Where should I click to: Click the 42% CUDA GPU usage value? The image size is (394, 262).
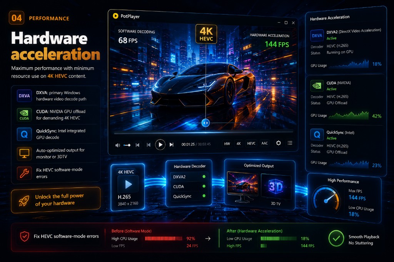[x=377, y=116]
